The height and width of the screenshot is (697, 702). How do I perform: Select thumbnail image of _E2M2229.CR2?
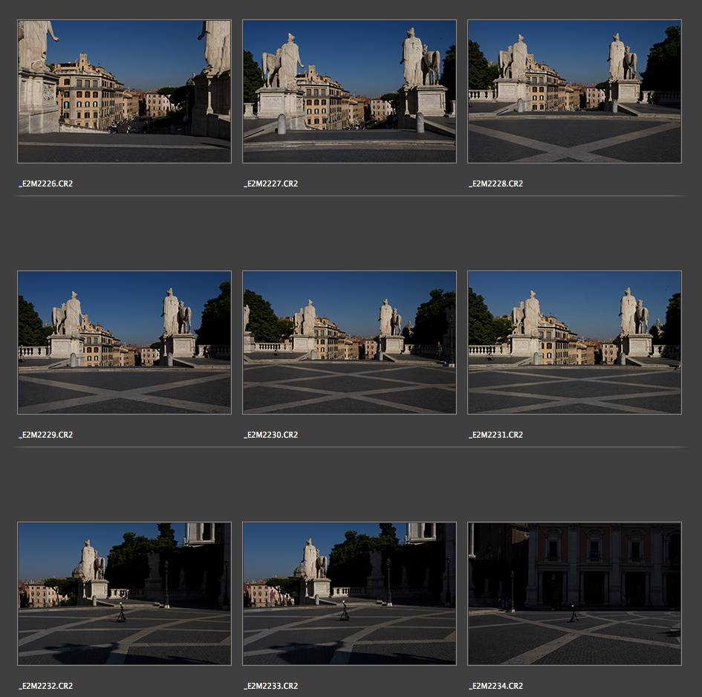124,342
